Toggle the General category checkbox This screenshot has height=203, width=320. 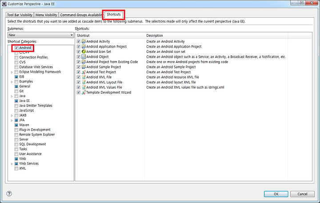point(16,86)
